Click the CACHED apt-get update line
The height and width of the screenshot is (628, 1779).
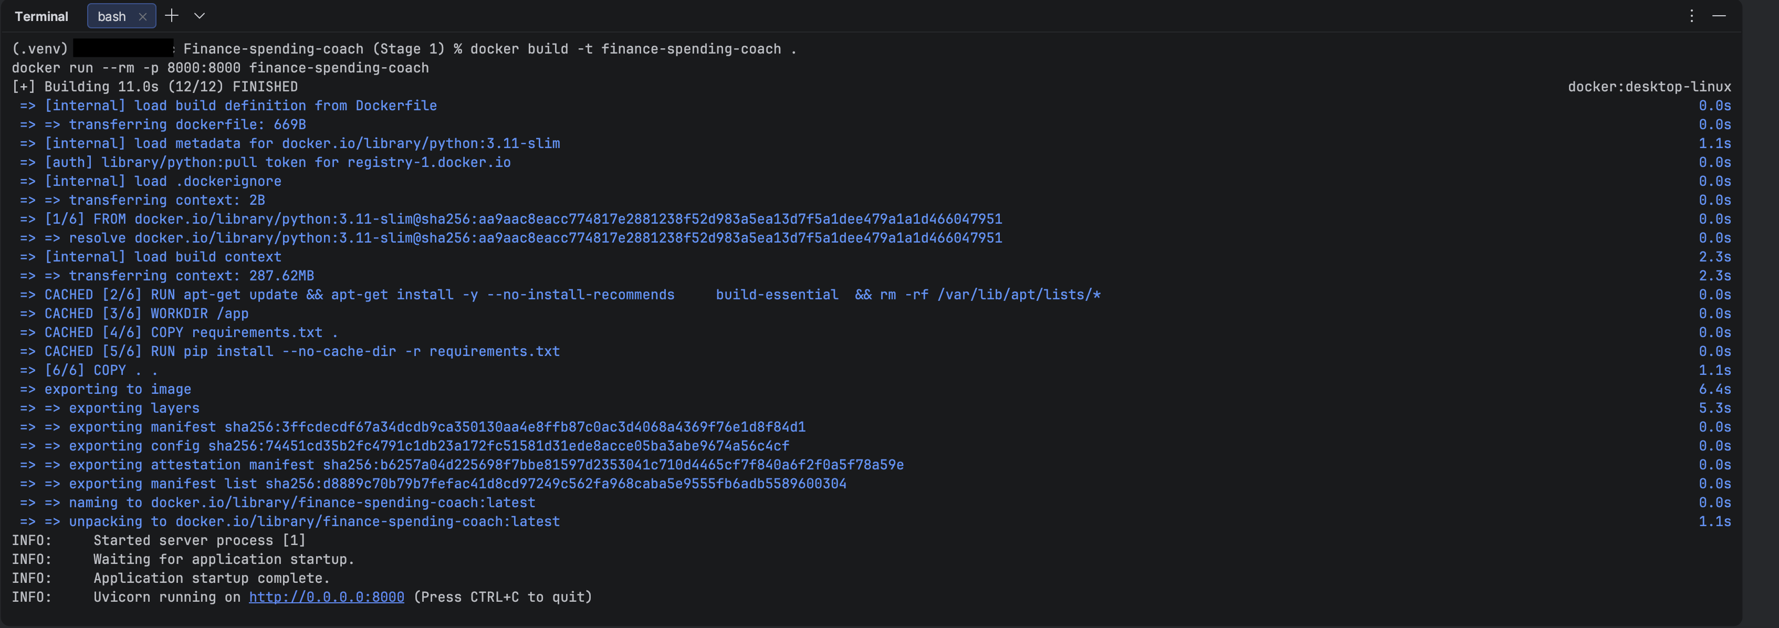(359, 295)
